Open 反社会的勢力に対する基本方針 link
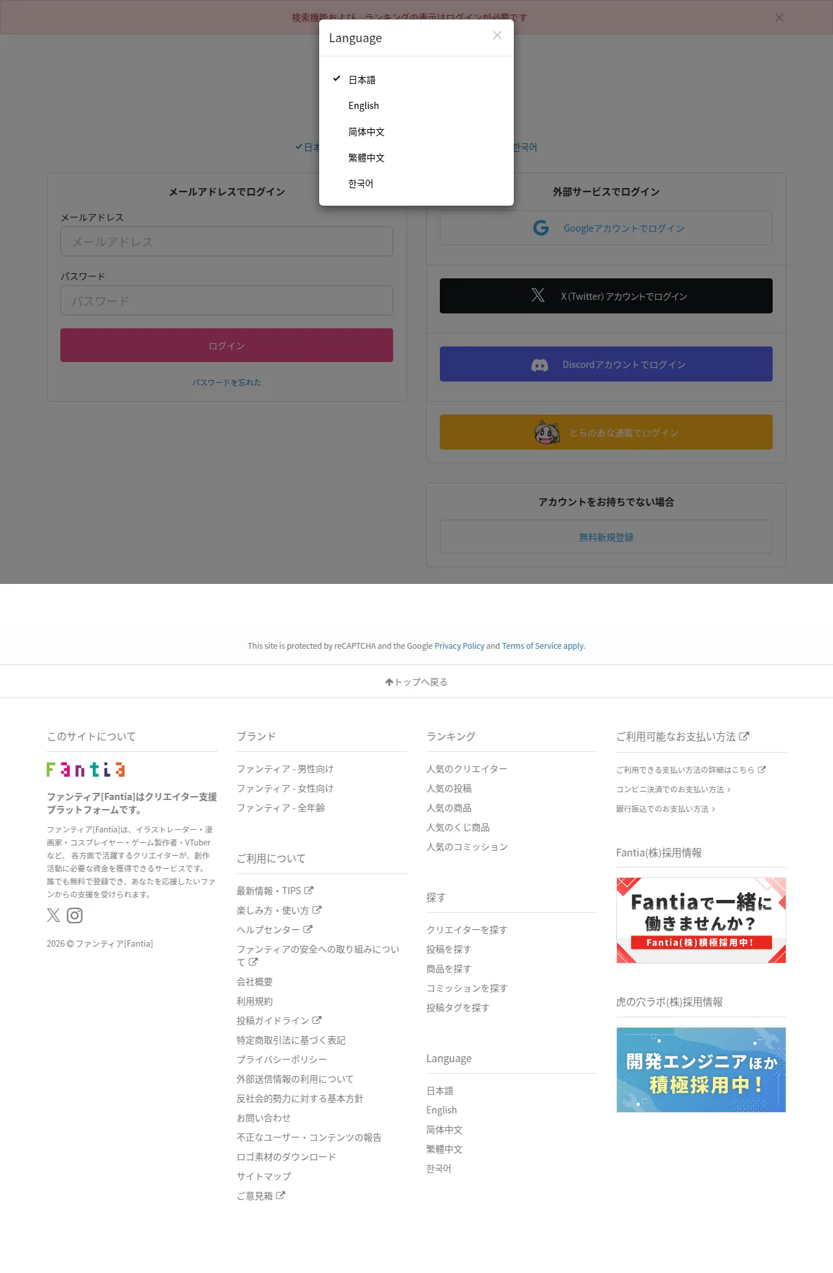Screen dimensions: 833x1273 coord(300,1098)
